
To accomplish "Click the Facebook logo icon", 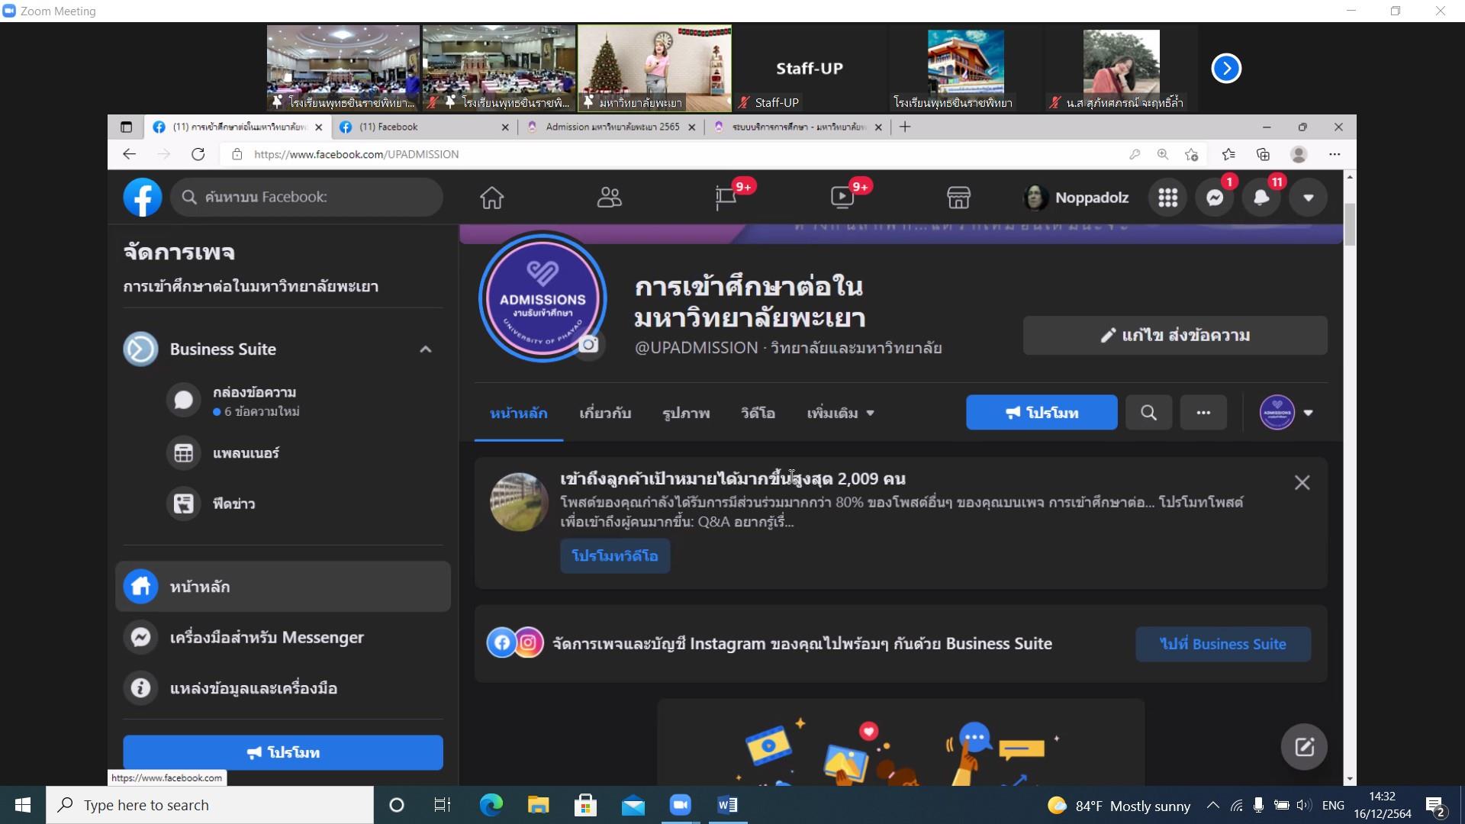I will click(143, 197).
